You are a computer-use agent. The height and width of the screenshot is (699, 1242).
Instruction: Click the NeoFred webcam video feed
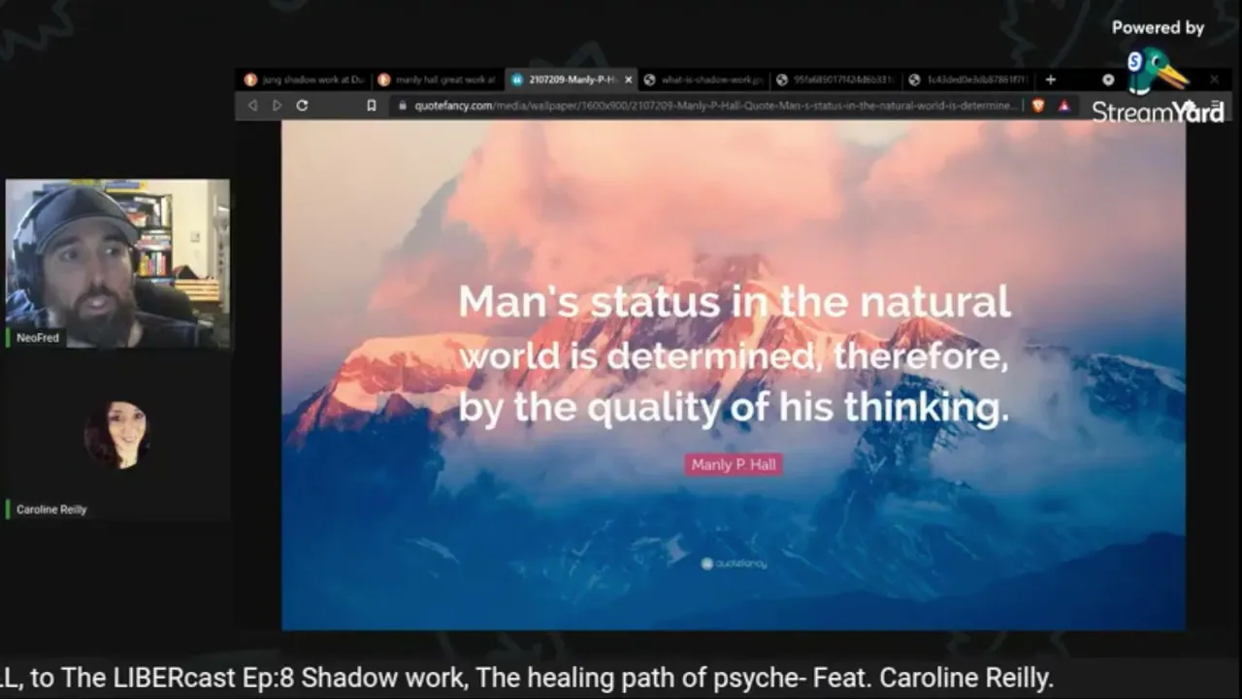[x=118, y=263]
